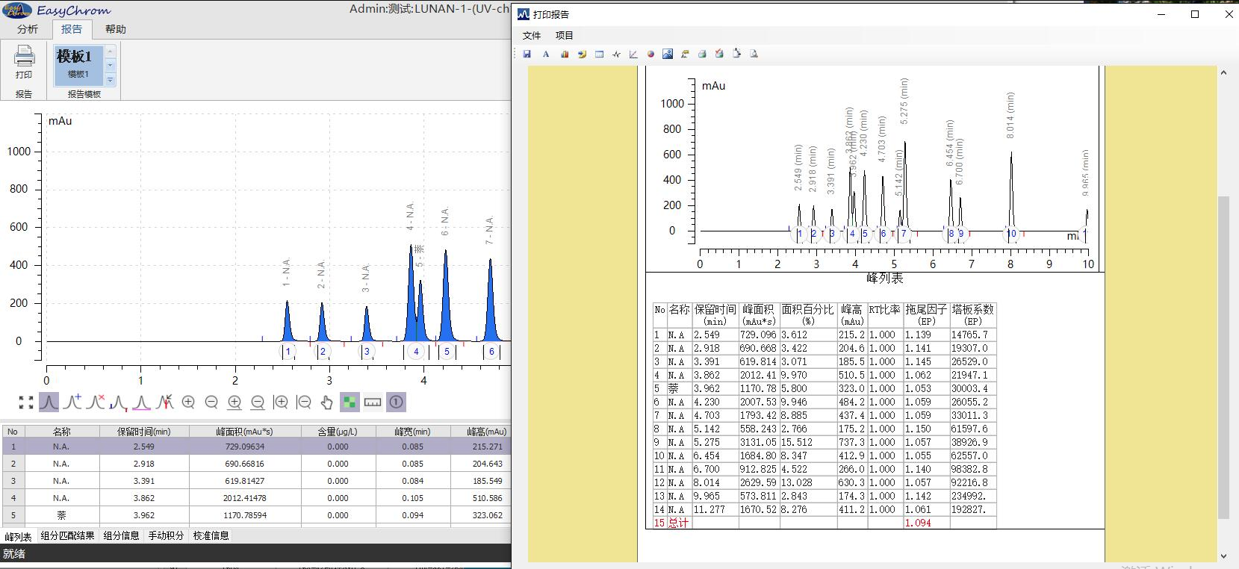Select the add peak tool with plus sign
Viewport: 1239px width, 569px height.
pyautogui.click(x=72, y=402)
